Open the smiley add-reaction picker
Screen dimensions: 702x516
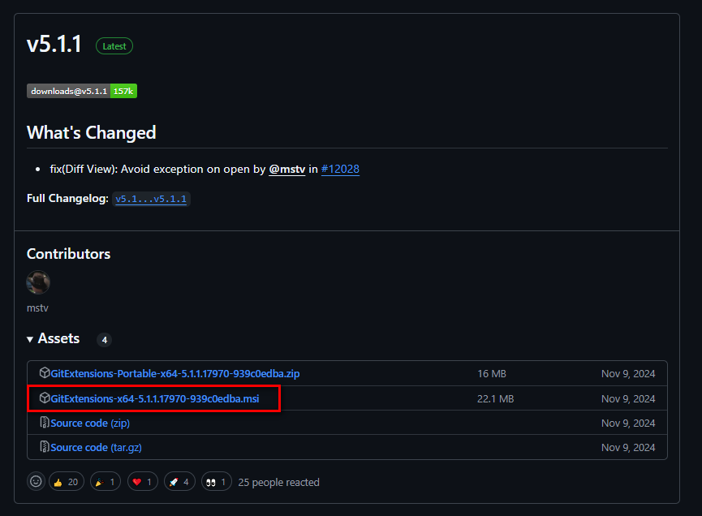tap(36, 482)
